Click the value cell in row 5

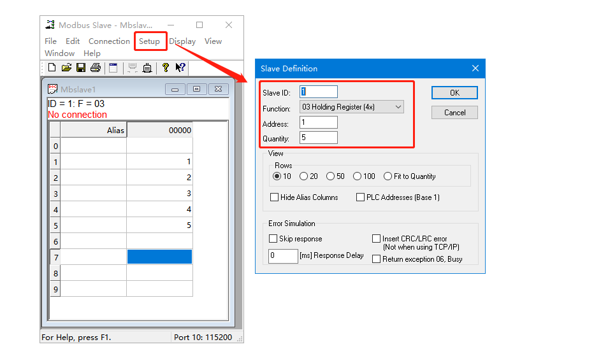pyautogui.click(x=159, y=225)
